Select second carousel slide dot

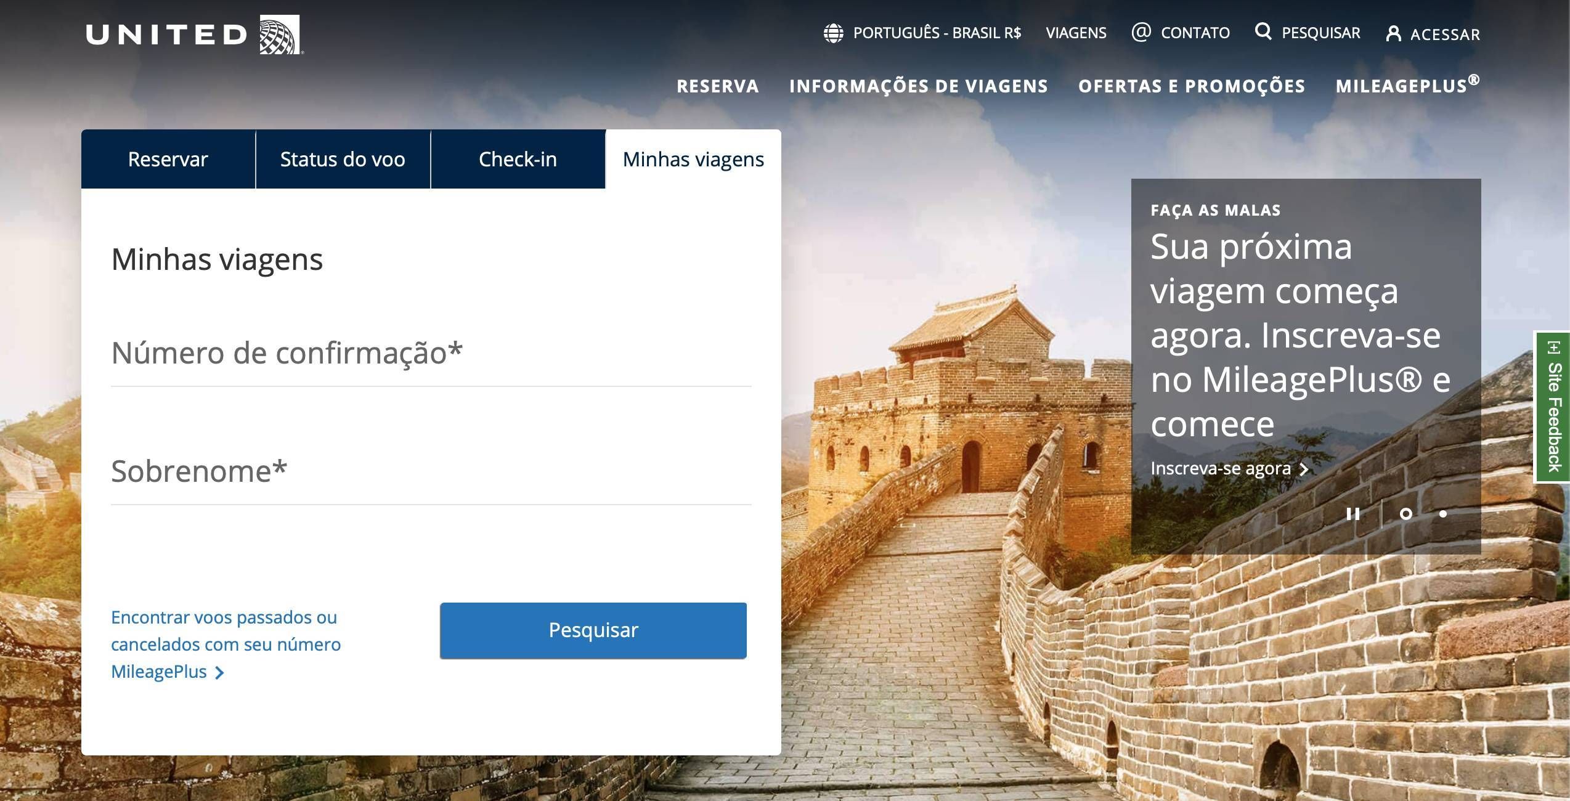pos(1443,514)
